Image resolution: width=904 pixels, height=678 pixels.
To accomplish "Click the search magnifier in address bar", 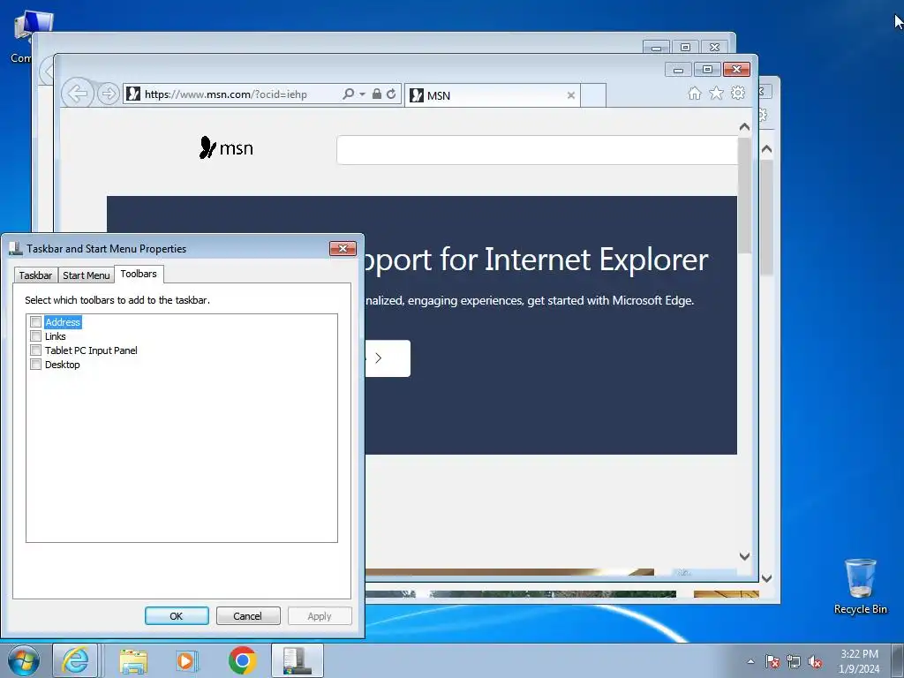I will pyautogui.click(x=348, y=94).
